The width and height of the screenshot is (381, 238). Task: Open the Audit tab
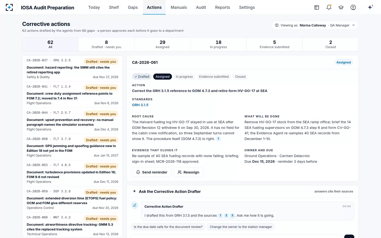coord(201,7)
